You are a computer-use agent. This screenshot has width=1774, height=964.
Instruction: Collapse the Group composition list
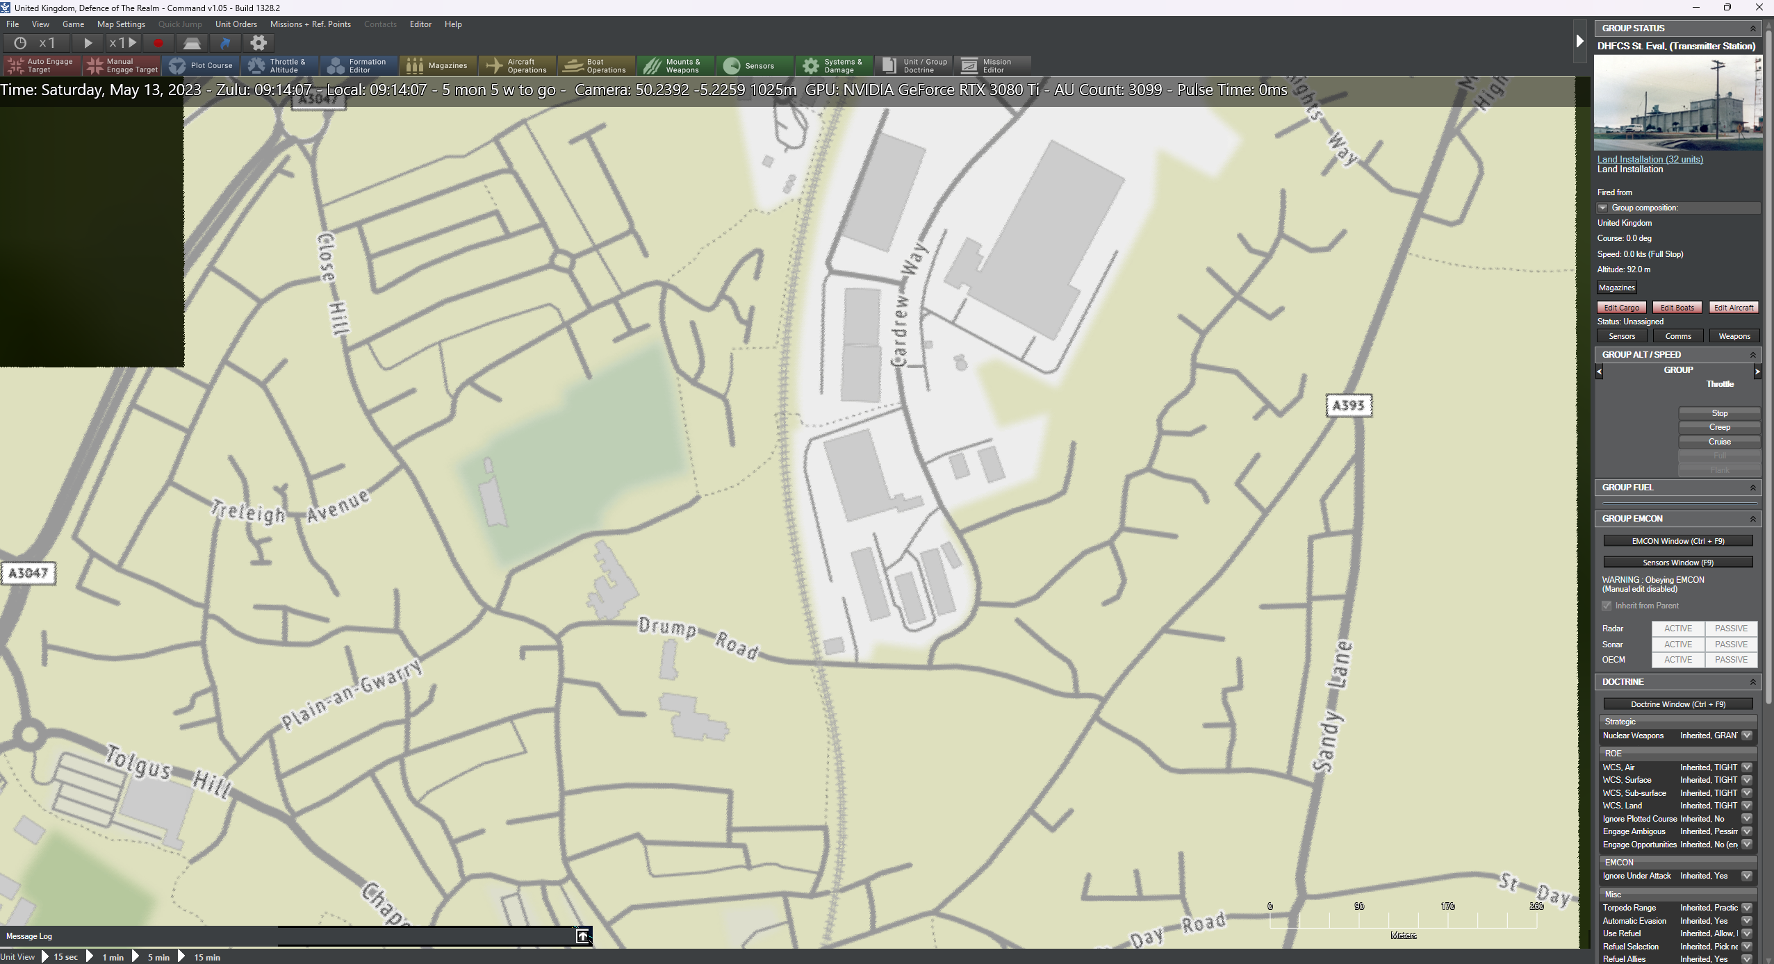click(x=1602, y=208)
